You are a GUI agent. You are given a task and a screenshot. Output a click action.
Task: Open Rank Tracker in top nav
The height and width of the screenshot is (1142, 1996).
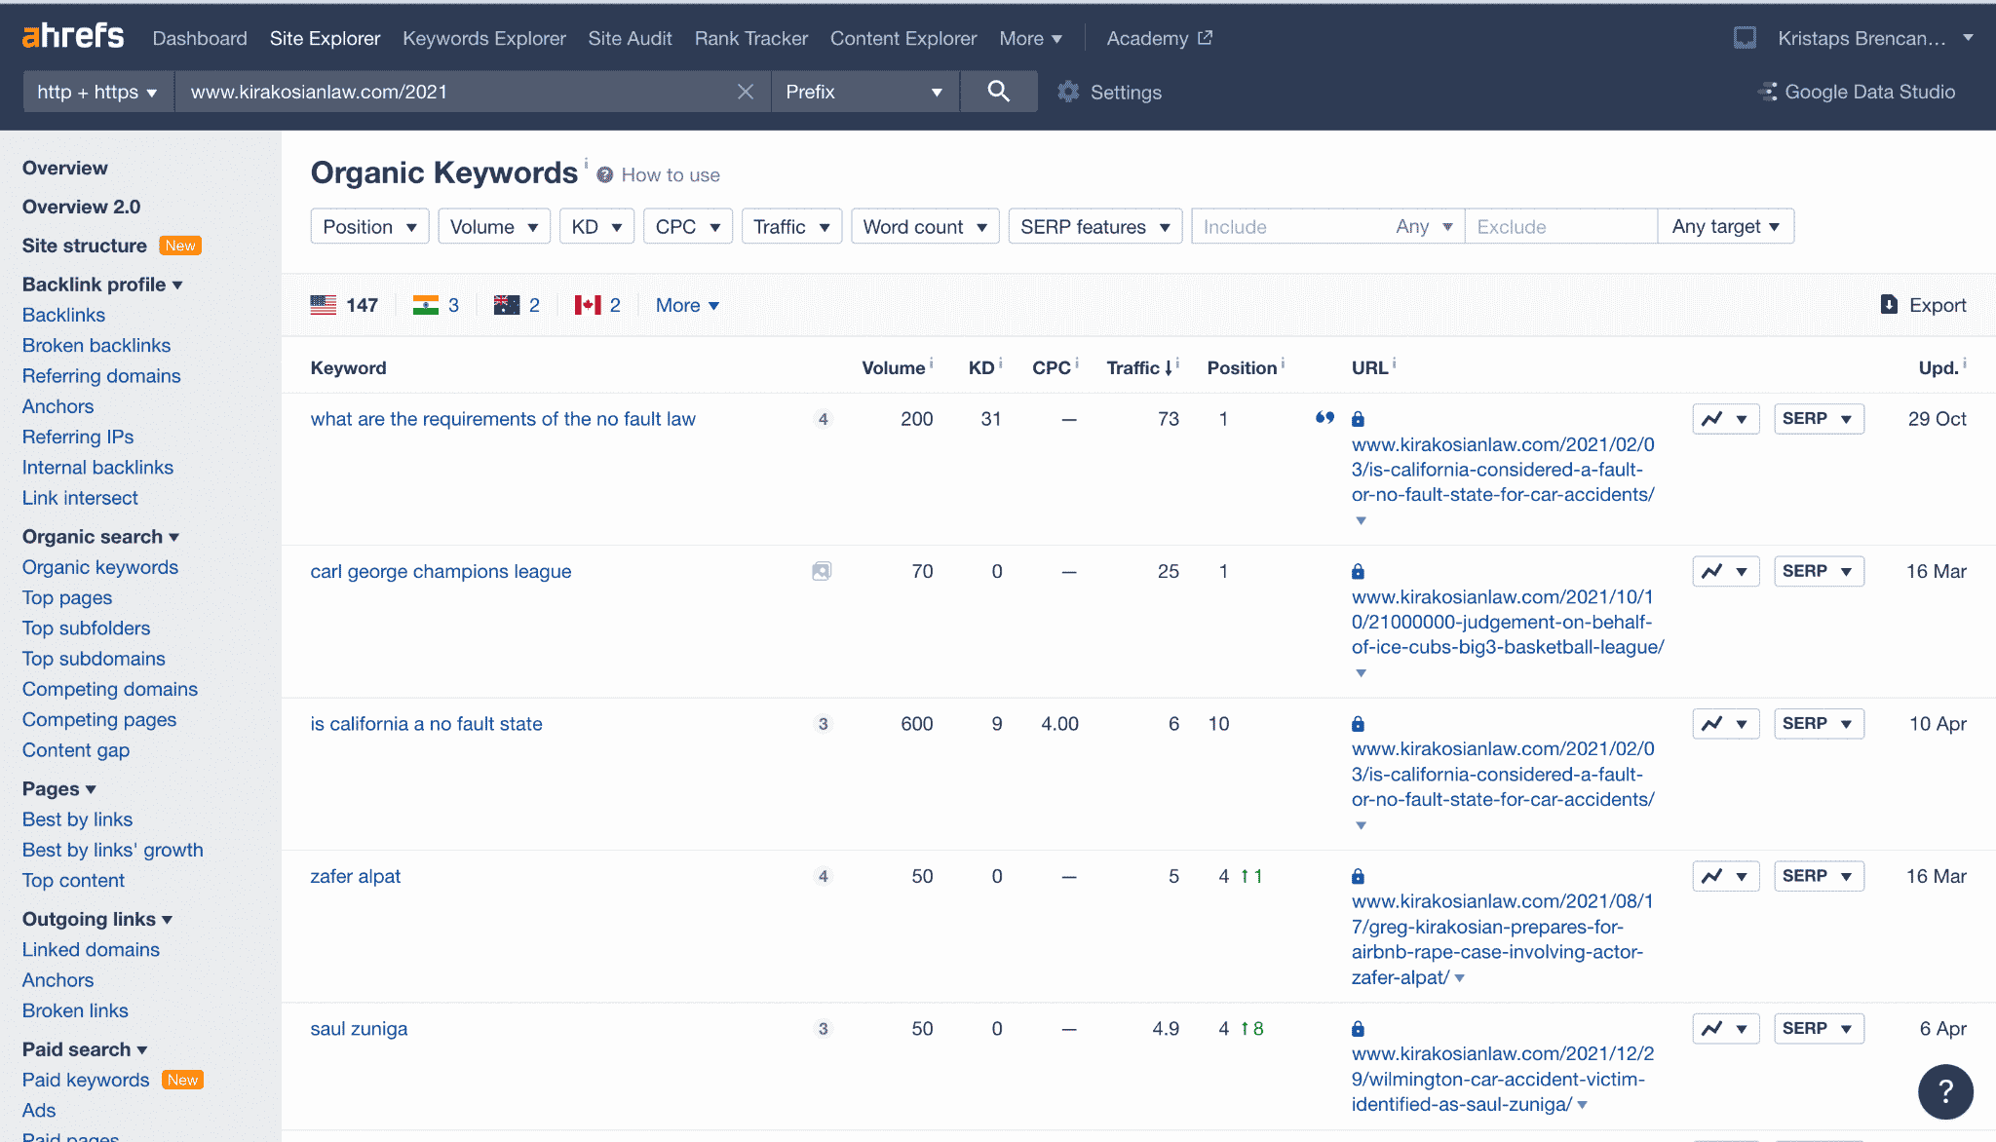click(x=750, y=38)
